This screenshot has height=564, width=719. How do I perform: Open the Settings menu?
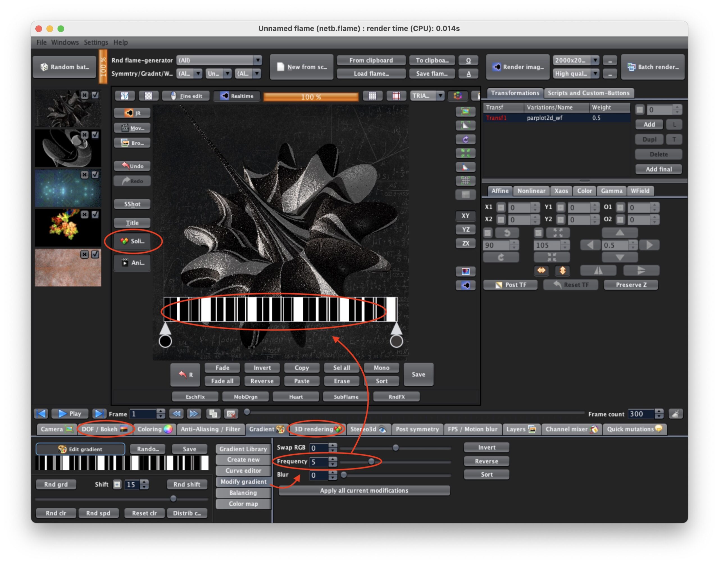(96, 42)
